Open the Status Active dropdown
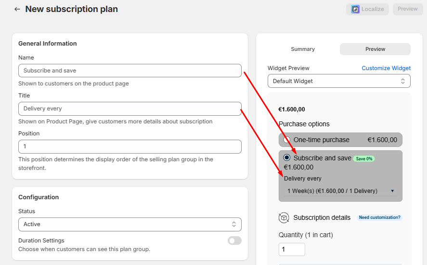 point(129,224)
